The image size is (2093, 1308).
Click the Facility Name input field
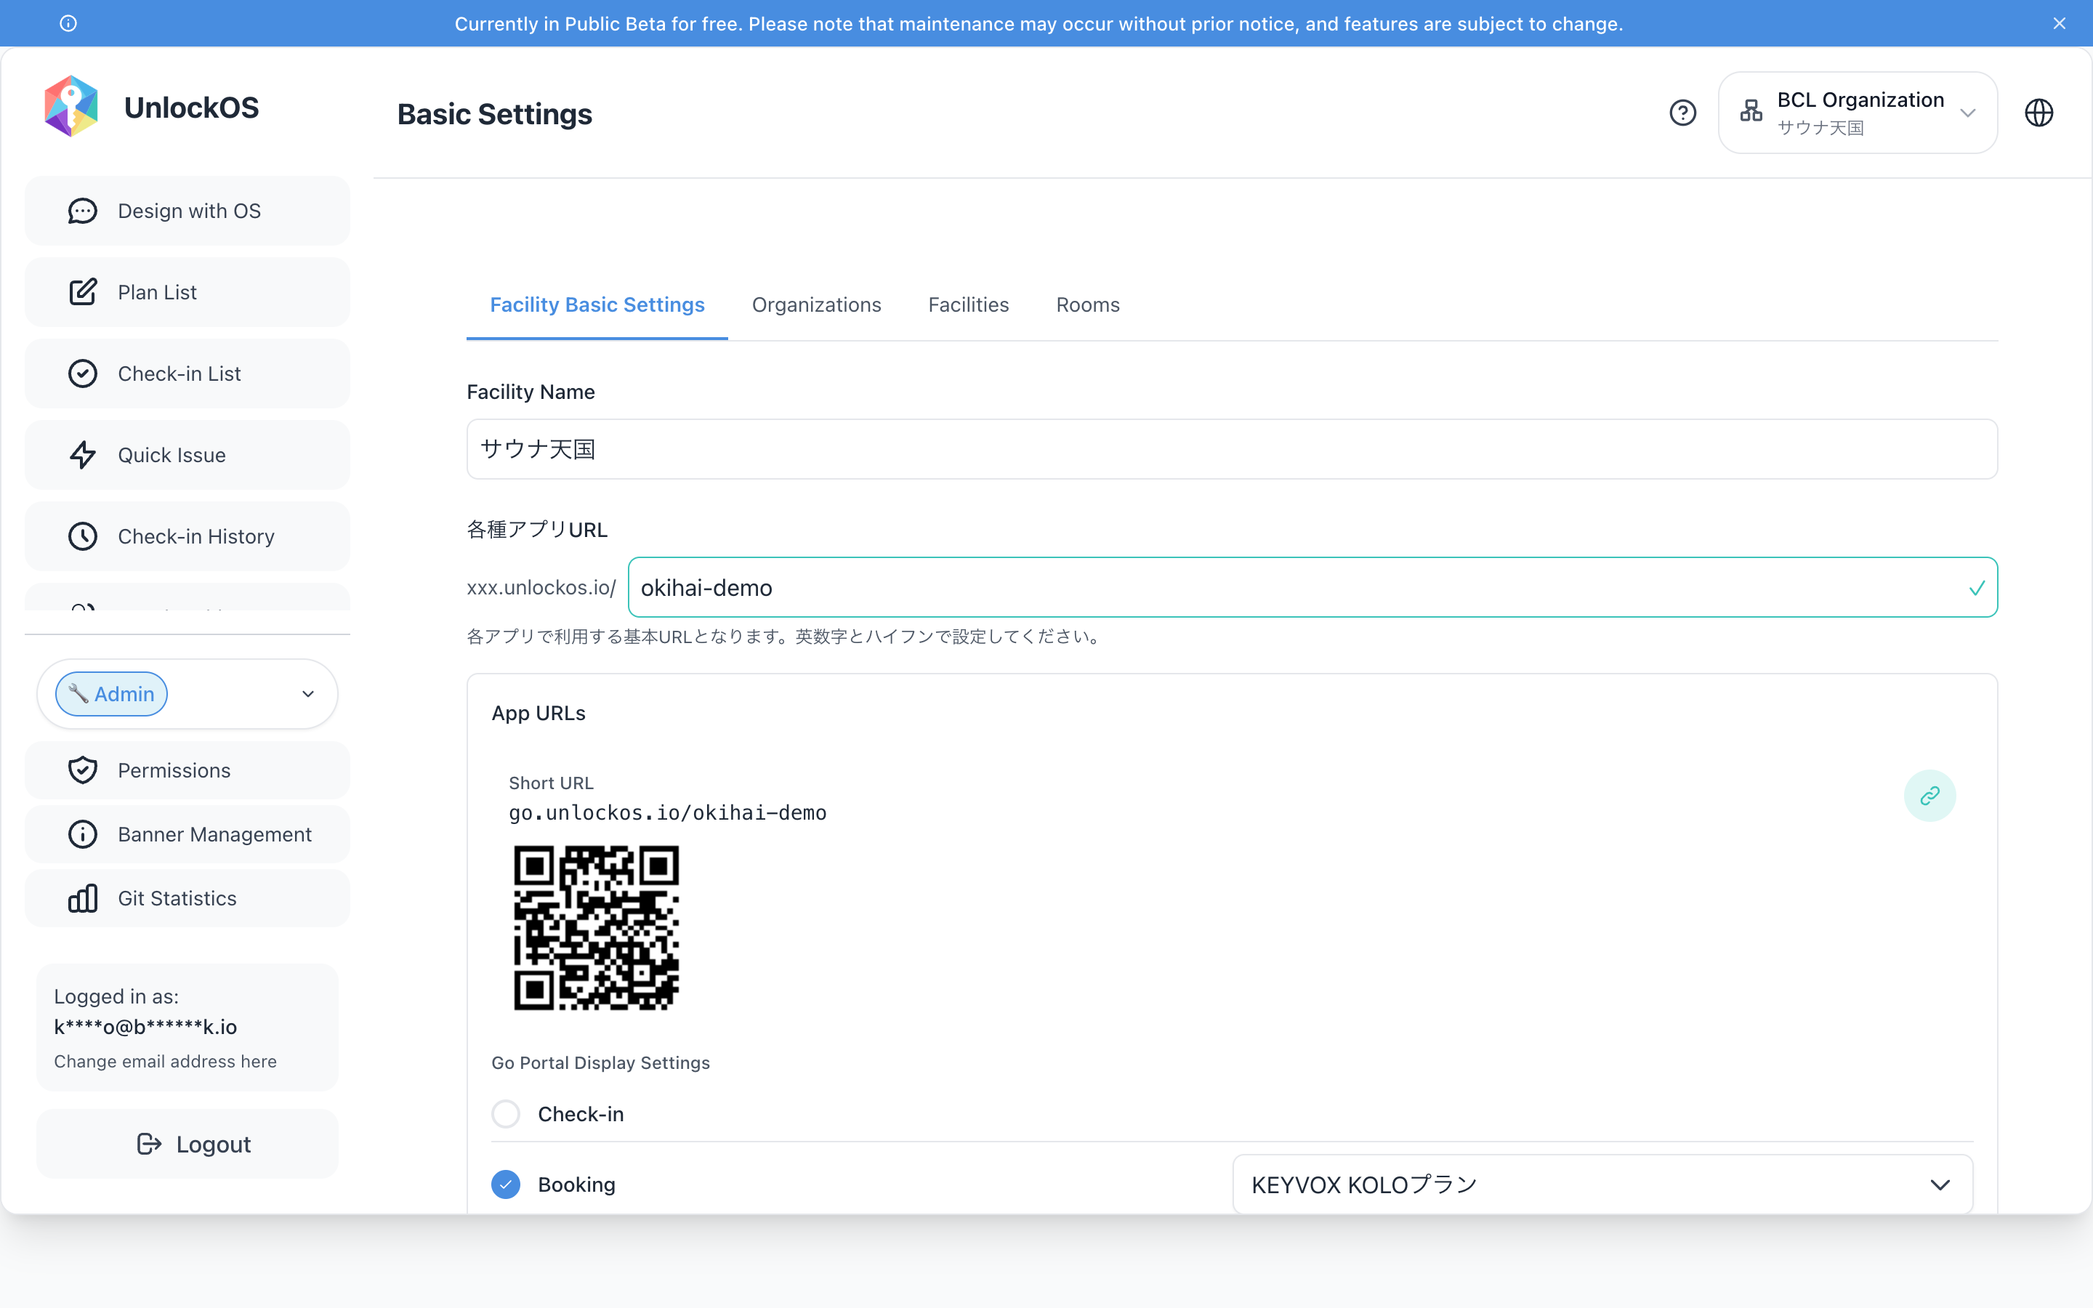pos(1232,449)
